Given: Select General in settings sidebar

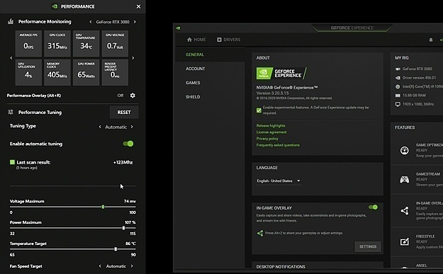Looking at the screenshot, I should [x=210, y=55].
